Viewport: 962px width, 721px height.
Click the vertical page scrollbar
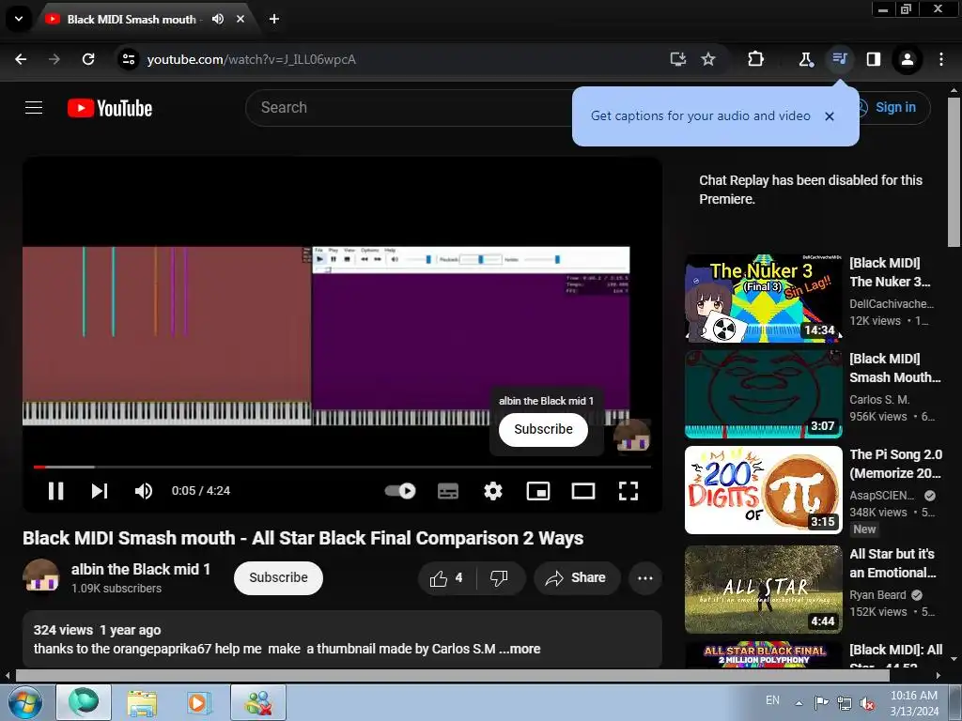pyautogui.click(x=954, y=173)
